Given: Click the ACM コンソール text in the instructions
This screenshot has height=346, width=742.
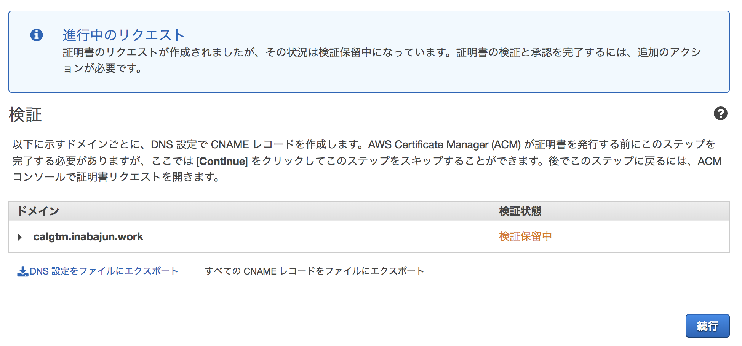Looking at the screenshot, I should pos(709,161).
